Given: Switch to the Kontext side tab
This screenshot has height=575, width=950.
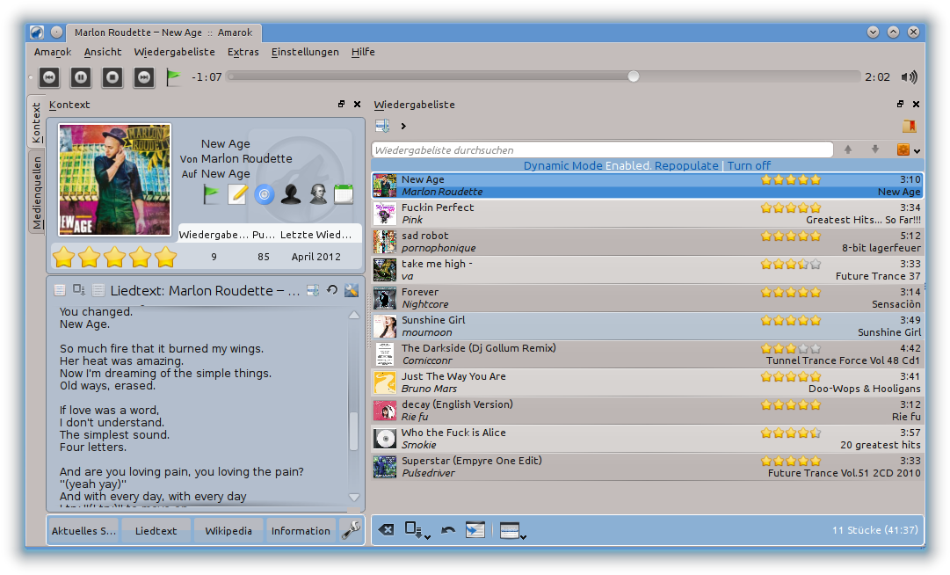Looking at the screenshot, I should pyautogui.click(x=36, y=122).
